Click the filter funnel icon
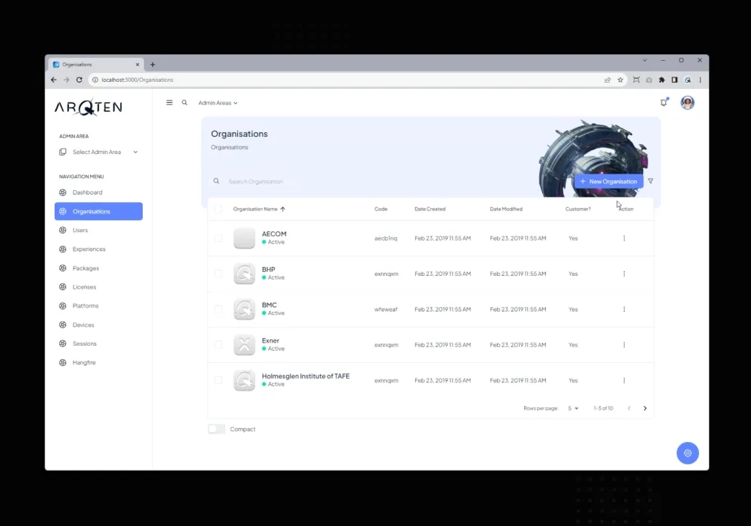This screenshot has width=751, height=526. [x=650, y=181]
